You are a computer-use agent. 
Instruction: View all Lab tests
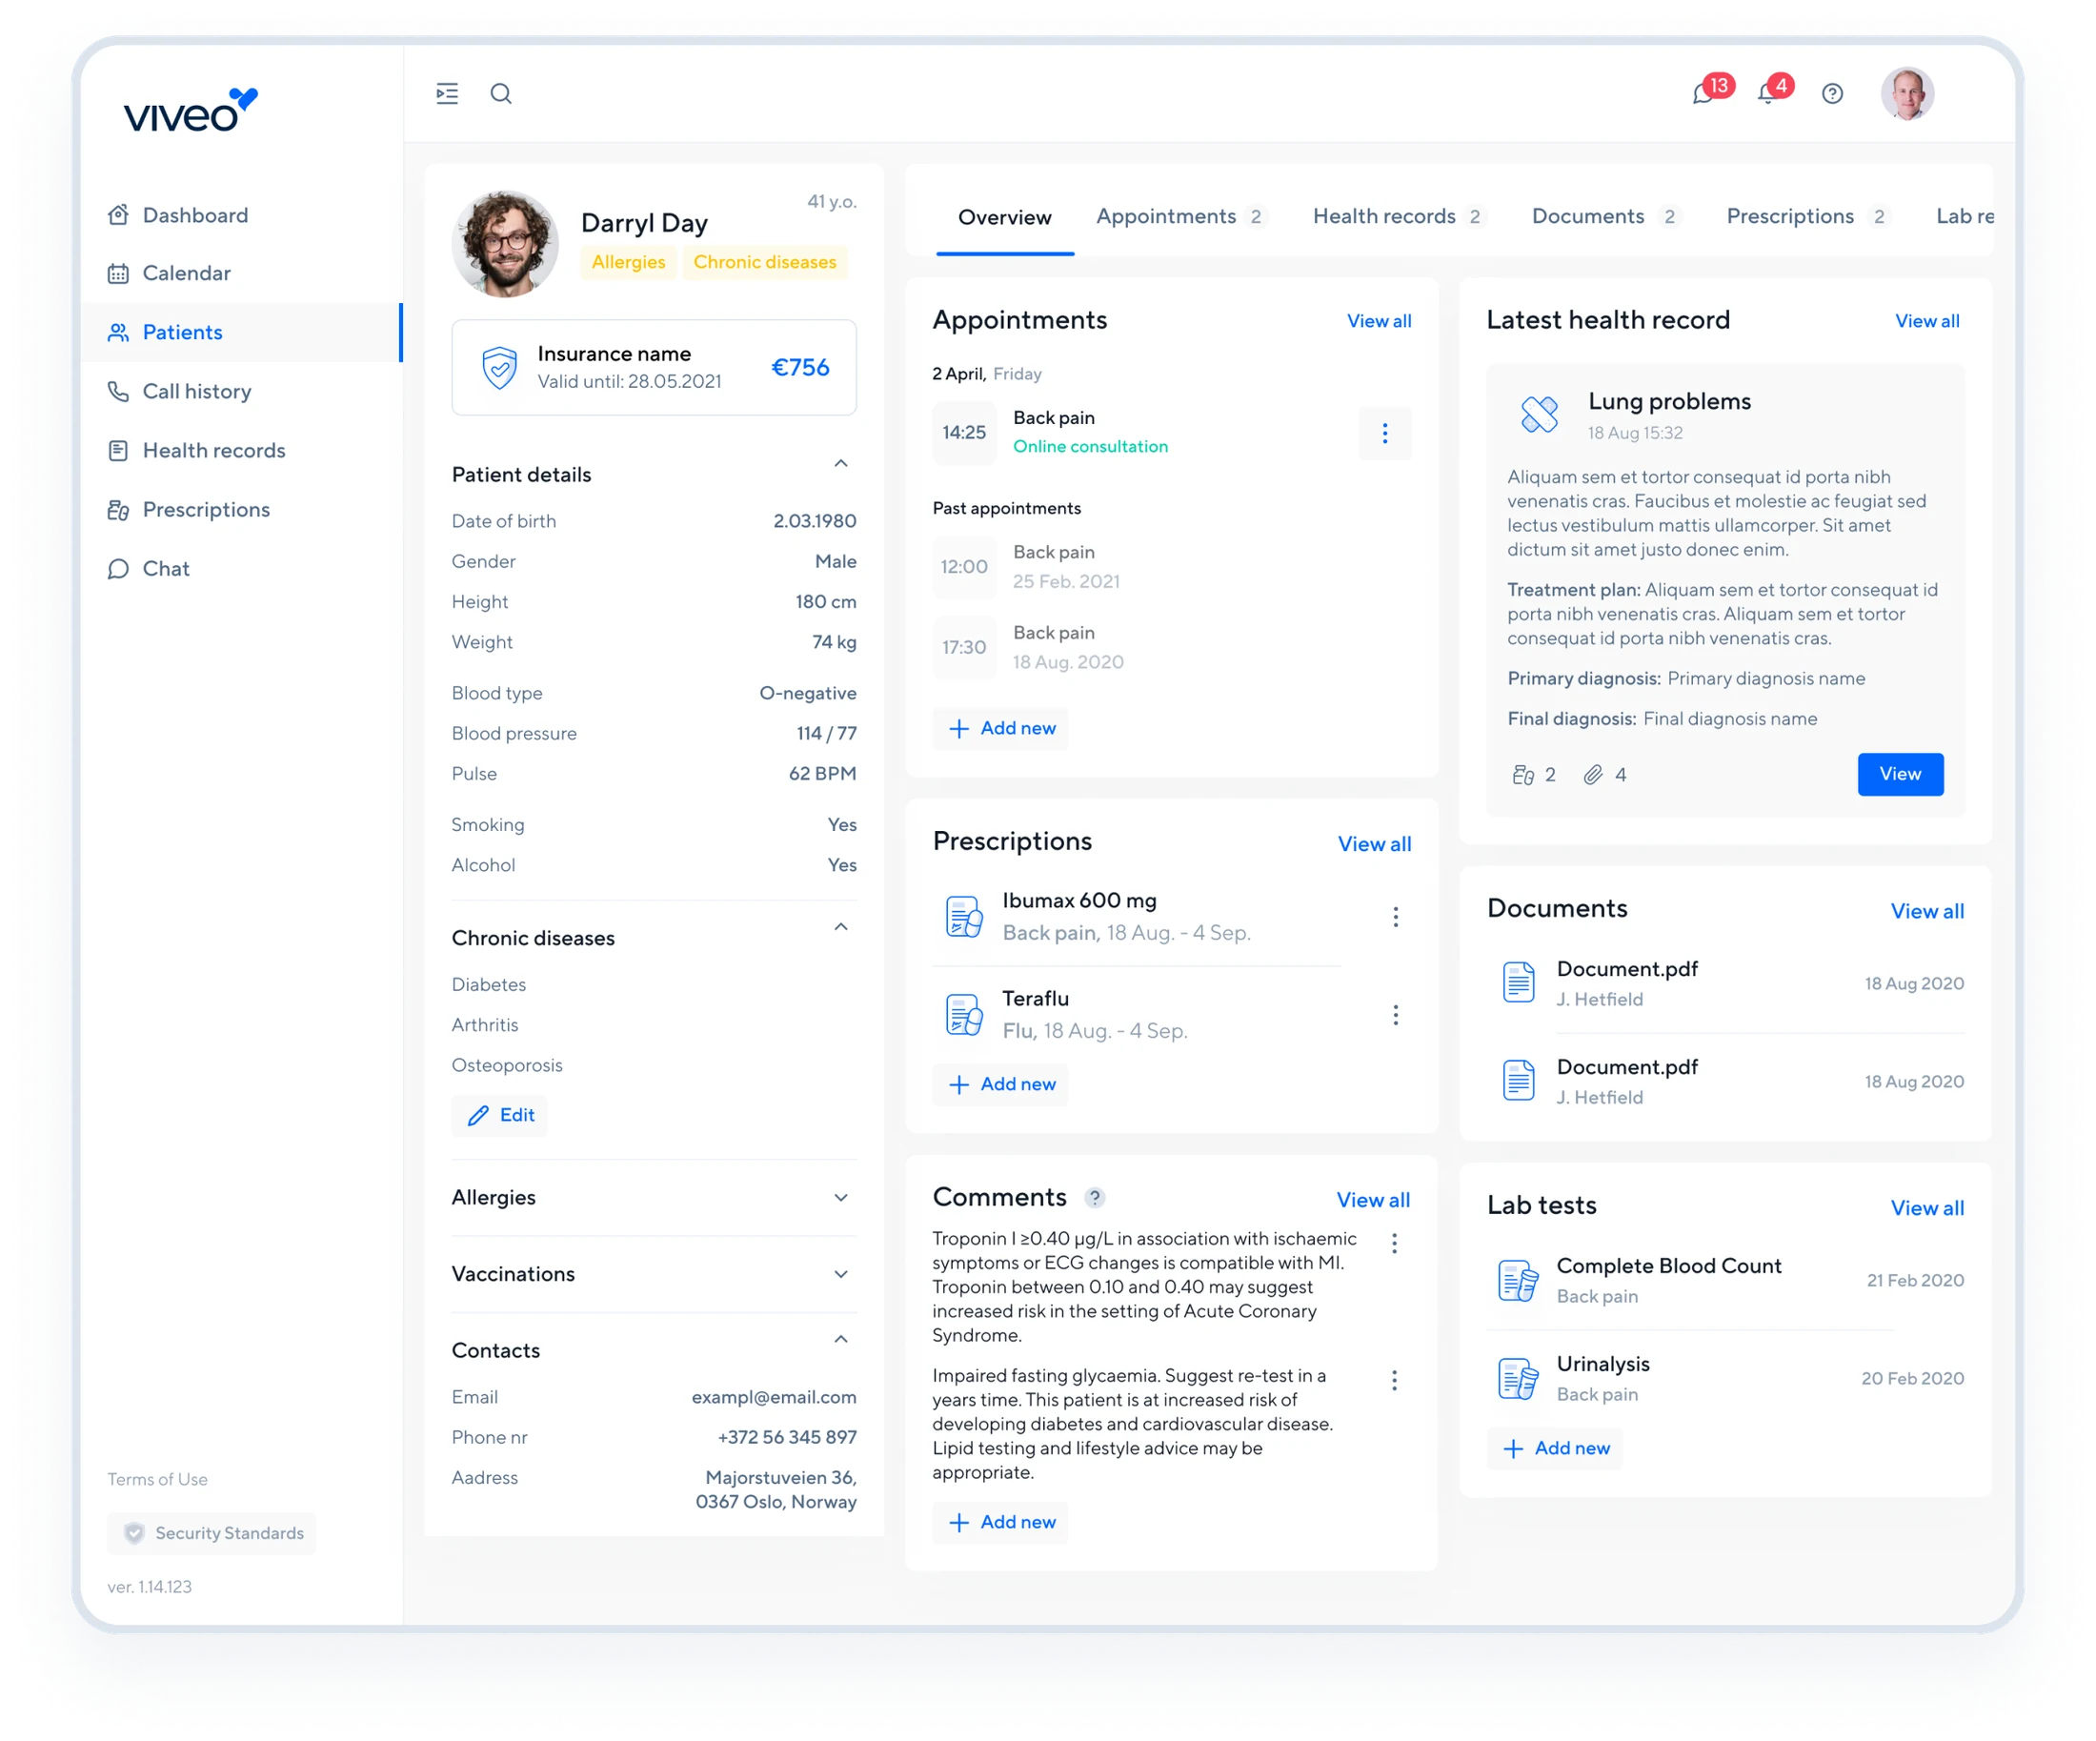(1926, 1208)
